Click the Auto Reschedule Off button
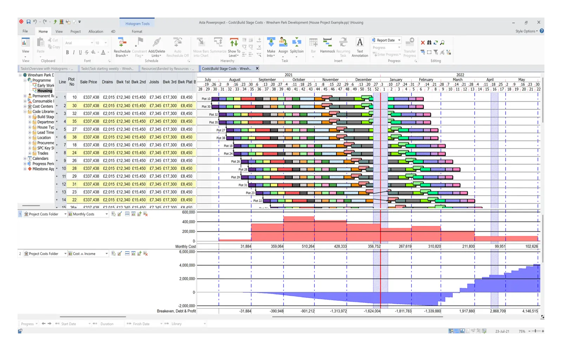 [x=178, y=47]
